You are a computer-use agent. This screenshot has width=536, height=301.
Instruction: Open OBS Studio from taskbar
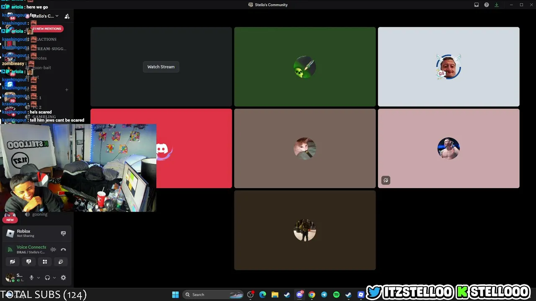[250, 295]
